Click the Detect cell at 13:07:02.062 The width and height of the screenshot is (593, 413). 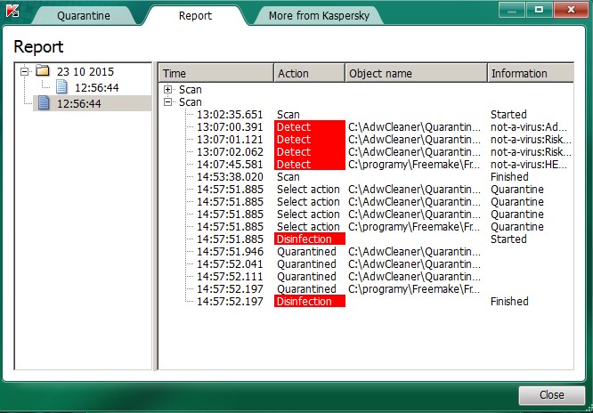(309, 151)
